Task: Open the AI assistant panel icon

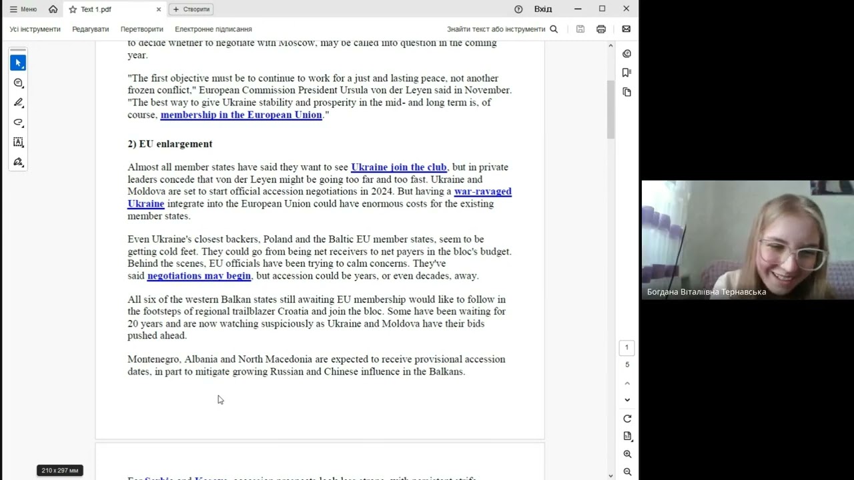Action: pos(626,54)
